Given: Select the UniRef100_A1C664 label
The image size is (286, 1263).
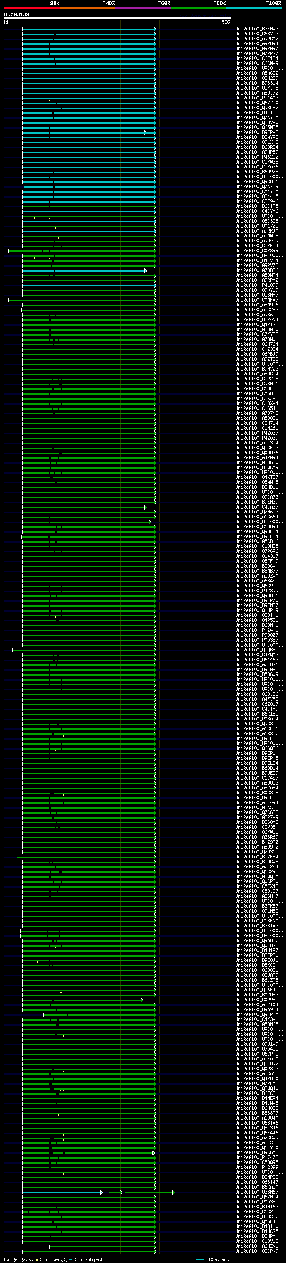Looking at the screenshot, I should pyautogui.click(x=257, y=517).
